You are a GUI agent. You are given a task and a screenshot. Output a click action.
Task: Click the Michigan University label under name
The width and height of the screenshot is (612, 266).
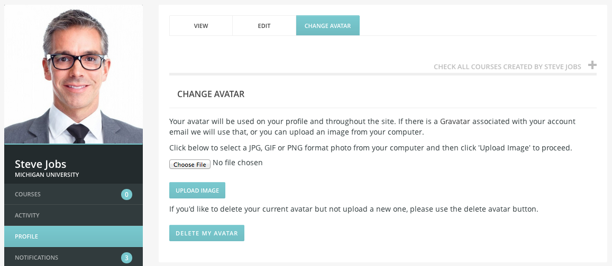(47, 175)
